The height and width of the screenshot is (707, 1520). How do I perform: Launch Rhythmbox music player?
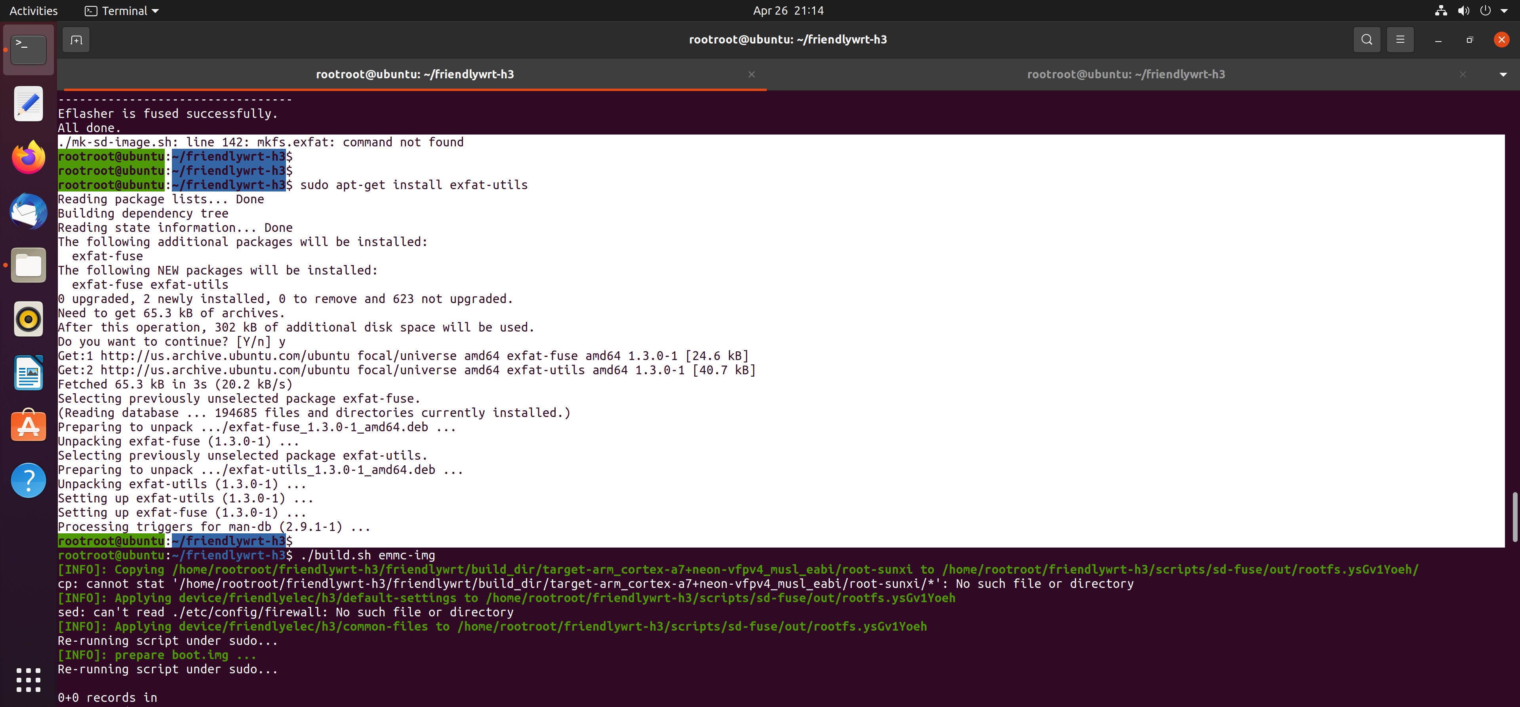29,320
